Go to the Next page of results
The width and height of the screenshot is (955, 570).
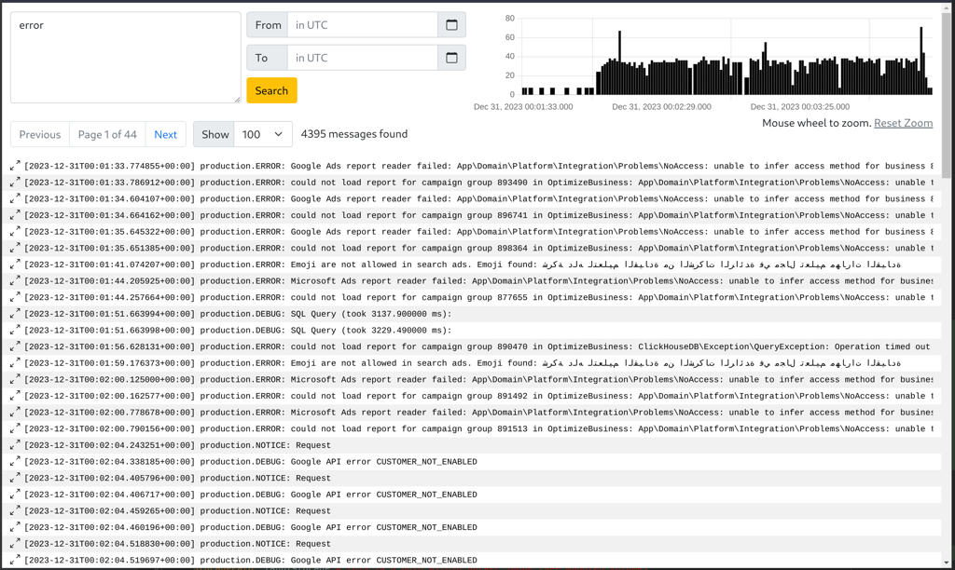click(x=165, y=134)
